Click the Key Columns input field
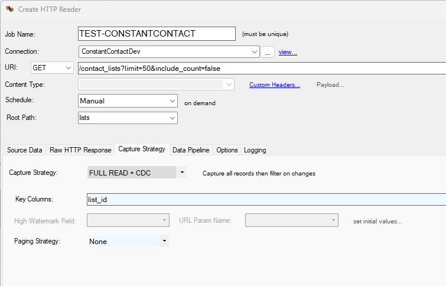The width and height of the screenshot is (446, 286). point(266,199)
